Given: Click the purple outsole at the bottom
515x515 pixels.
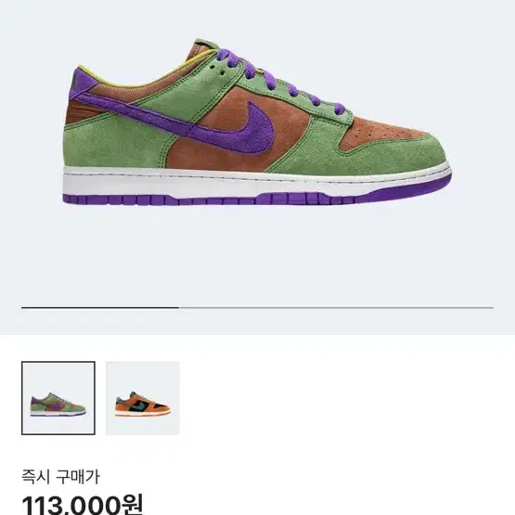Looking at the screenshot, I should point(256,197).
